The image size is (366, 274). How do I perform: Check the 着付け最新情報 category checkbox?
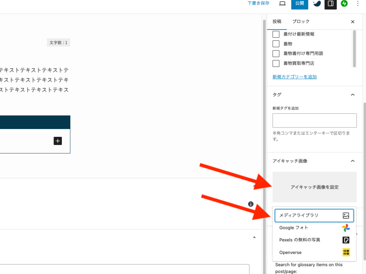pyautogui.click(x=276, y=34)
